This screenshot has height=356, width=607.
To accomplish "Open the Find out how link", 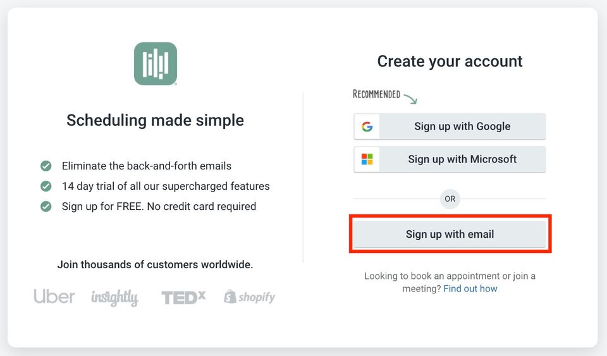I will [x=470, y=289].
